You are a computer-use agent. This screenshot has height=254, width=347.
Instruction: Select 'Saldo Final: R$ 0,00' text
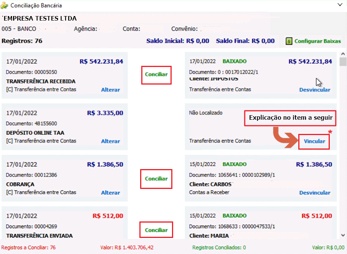[245, 41]
